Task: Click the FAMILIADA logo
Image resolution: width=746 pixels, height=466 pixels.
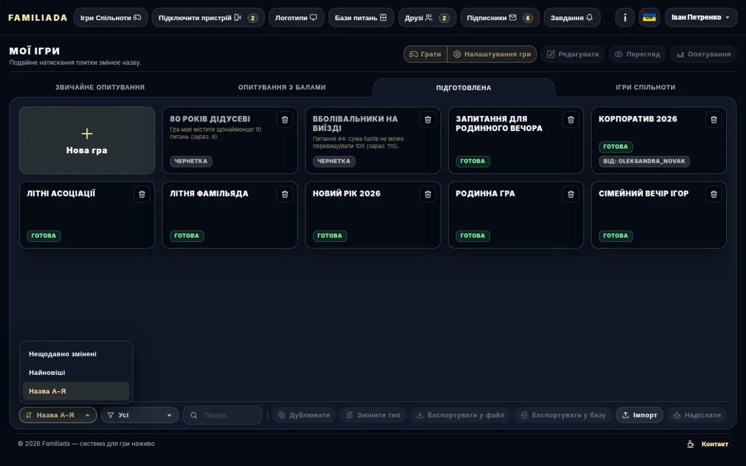Action: click(38, 18)
